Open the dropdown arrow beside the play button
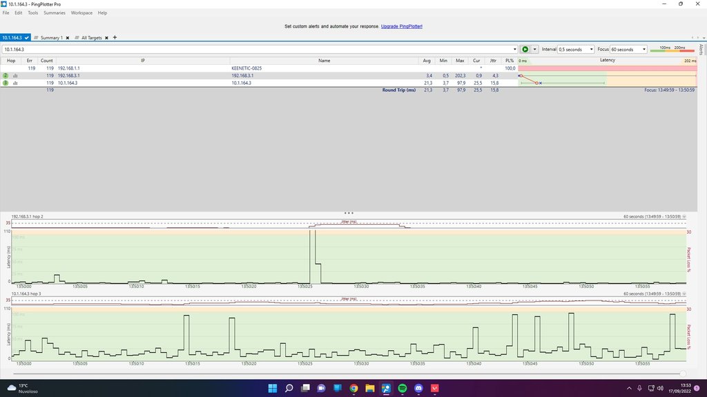 (534, 50)
